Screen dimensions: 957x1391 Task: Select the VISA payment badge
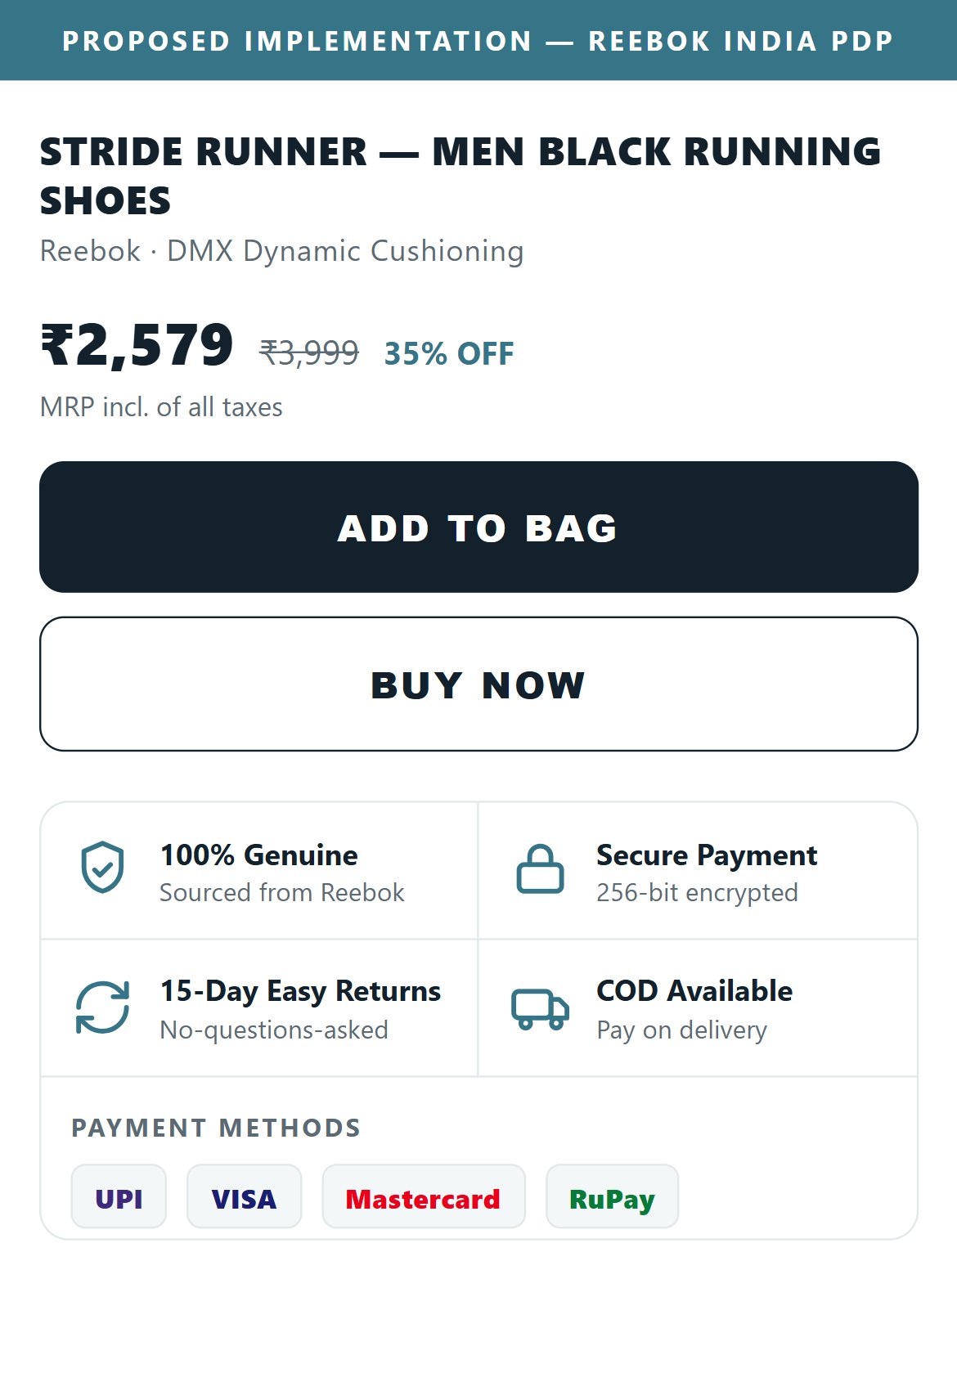click(244, 1197)
